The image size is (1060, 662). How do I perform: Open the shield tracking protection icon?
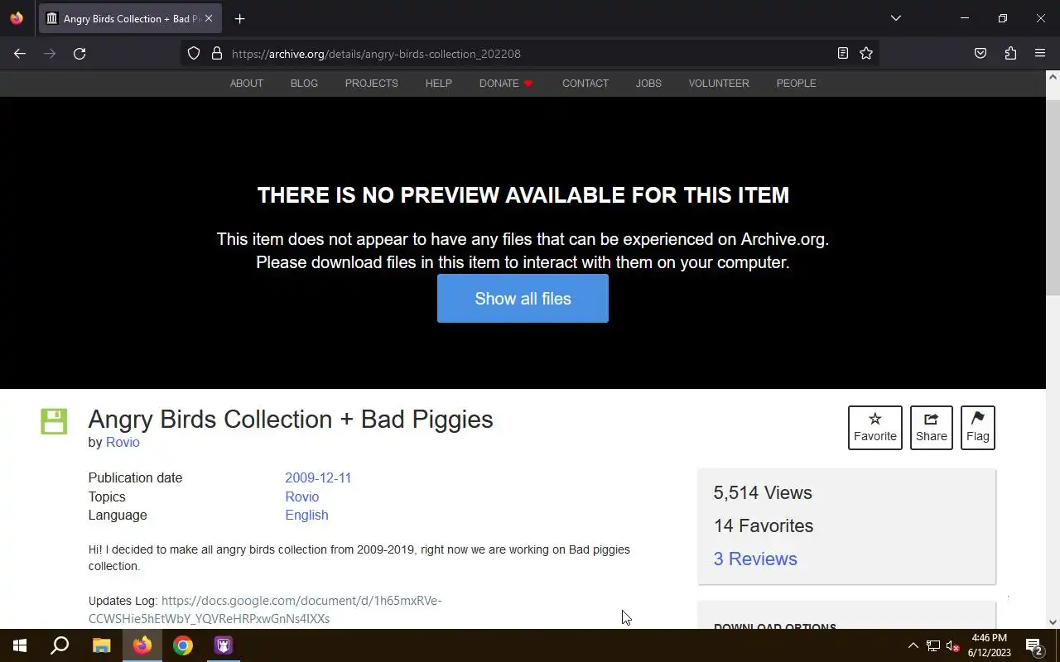coord(194,54)
